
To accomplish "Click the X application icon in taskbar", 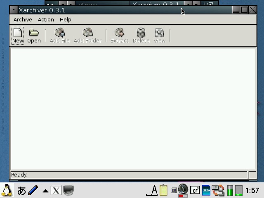I will click(56, 191).
